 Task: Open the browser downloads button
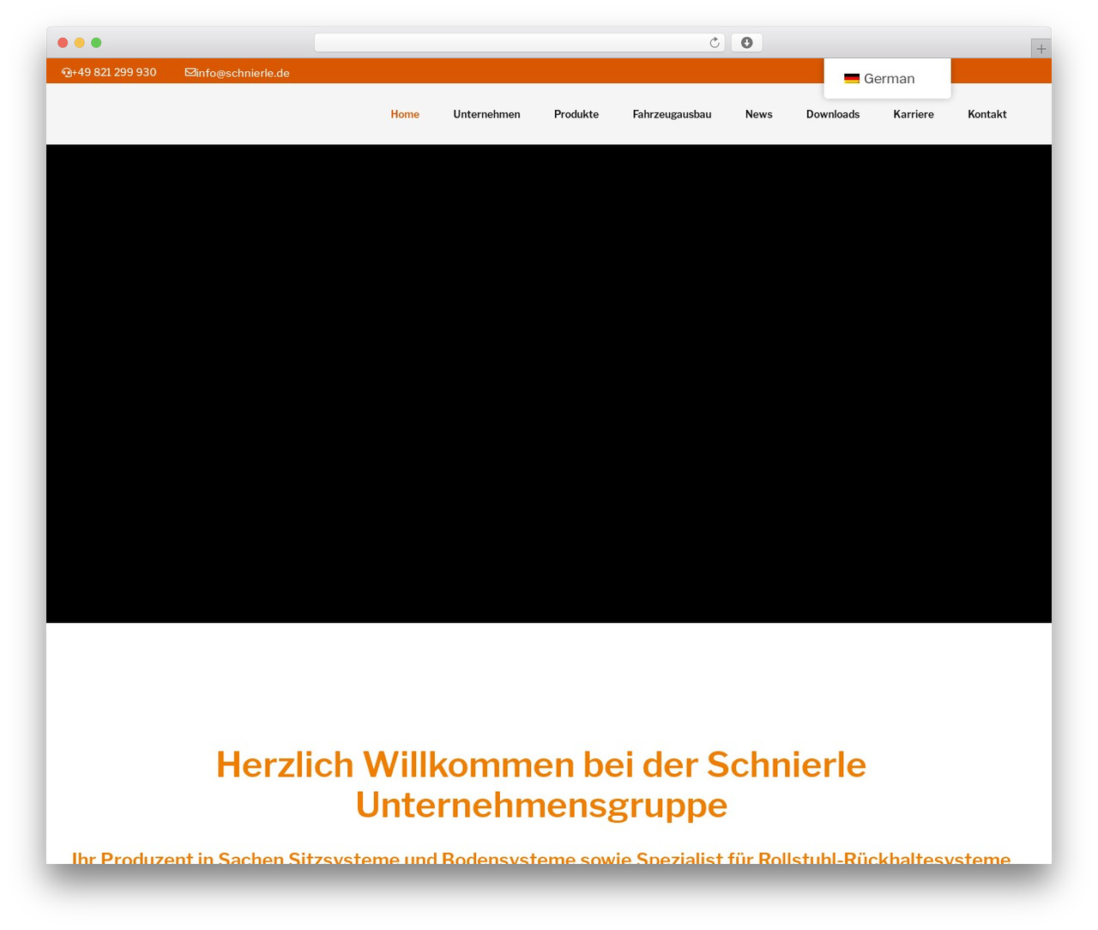[746, 43]
